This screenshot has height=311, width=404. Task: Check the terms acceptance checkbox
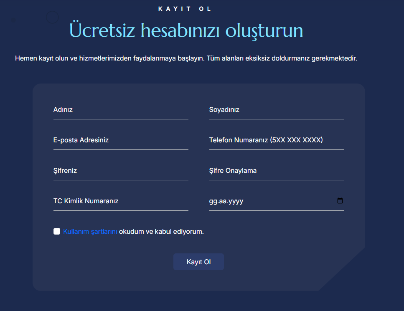click(57, 231)
